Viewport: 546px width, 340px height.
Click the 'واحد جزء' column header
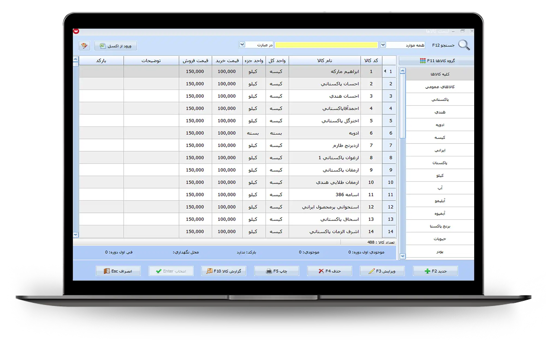(254, 61)
